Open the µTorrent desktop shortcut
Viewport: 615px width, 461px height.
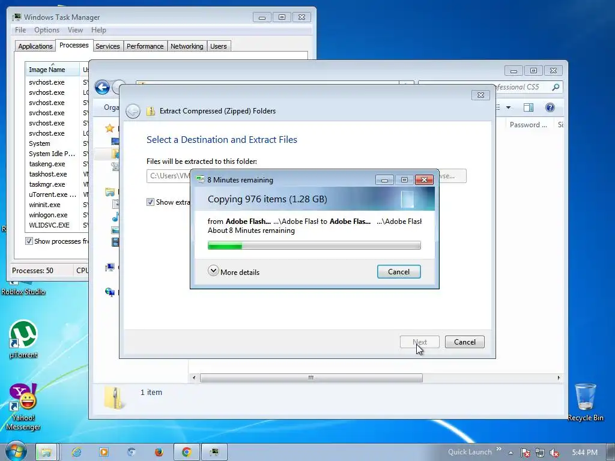[23, 340]
